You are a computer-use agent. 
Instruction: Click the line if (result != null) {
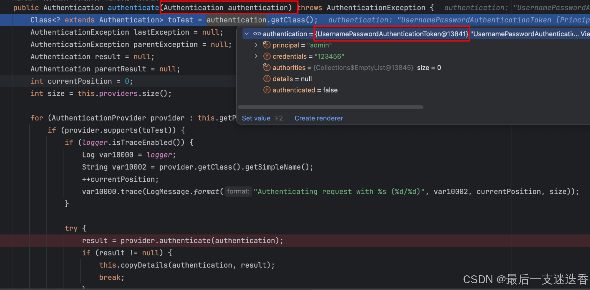point(127,253)
